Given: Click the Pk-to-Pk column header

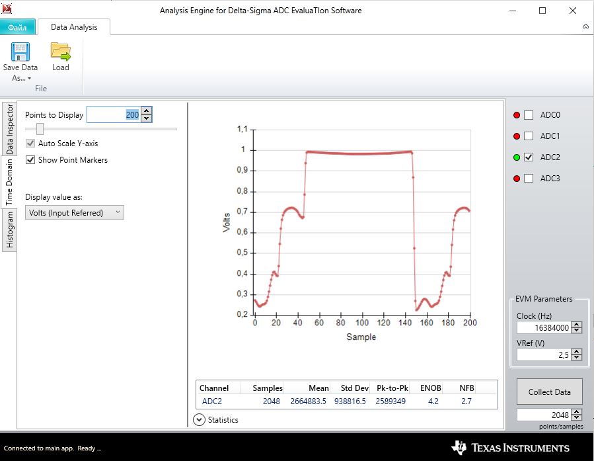Looking at the screenshot, I should click(x=392, y=388).
